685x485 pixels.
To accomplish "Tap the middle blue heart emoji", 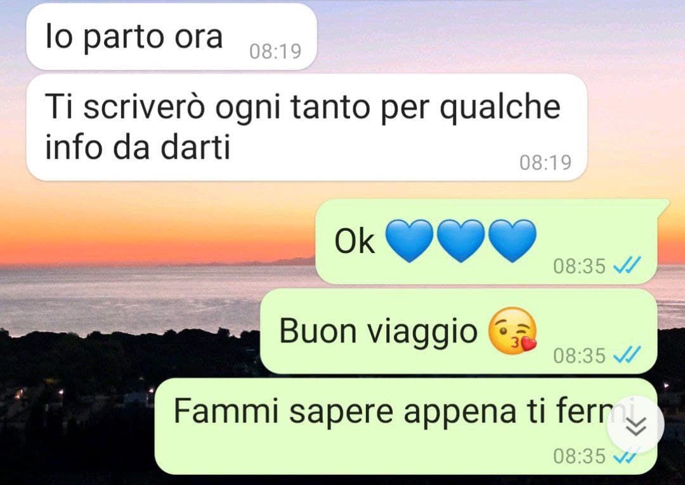I will (460, 240).
